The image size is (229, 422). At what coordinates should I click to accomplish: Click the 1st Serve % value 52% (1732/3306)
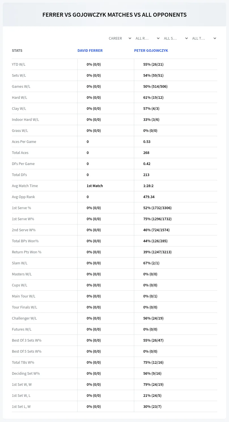click(157, 208)
